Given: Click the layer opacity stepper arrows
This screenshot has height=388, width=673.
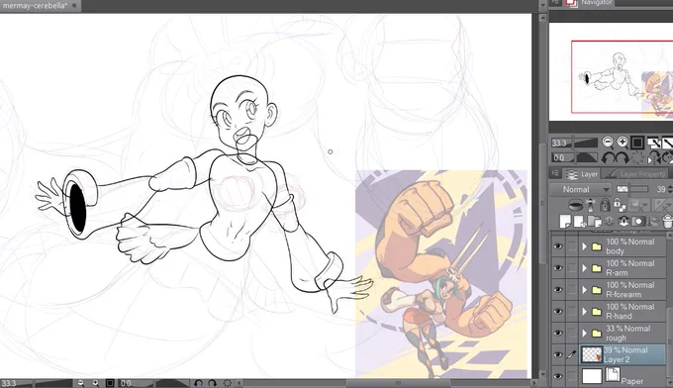Looking at the screenshot, I should (x=670, y=189).
